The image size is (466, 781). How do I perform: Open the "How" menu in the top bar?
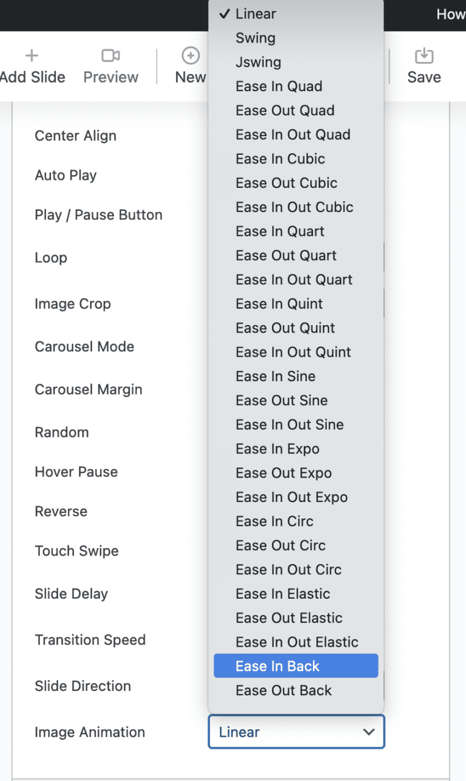(451, 14)
